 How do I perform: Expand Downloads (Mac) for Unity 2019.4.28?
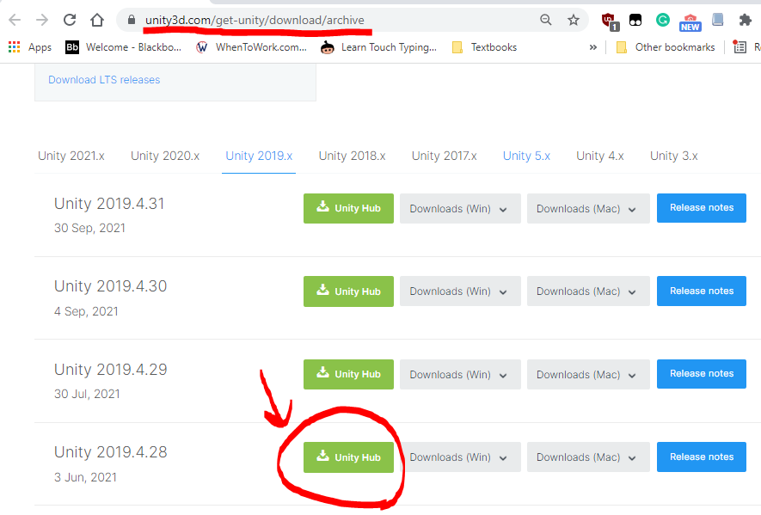(x=588, y=457)
